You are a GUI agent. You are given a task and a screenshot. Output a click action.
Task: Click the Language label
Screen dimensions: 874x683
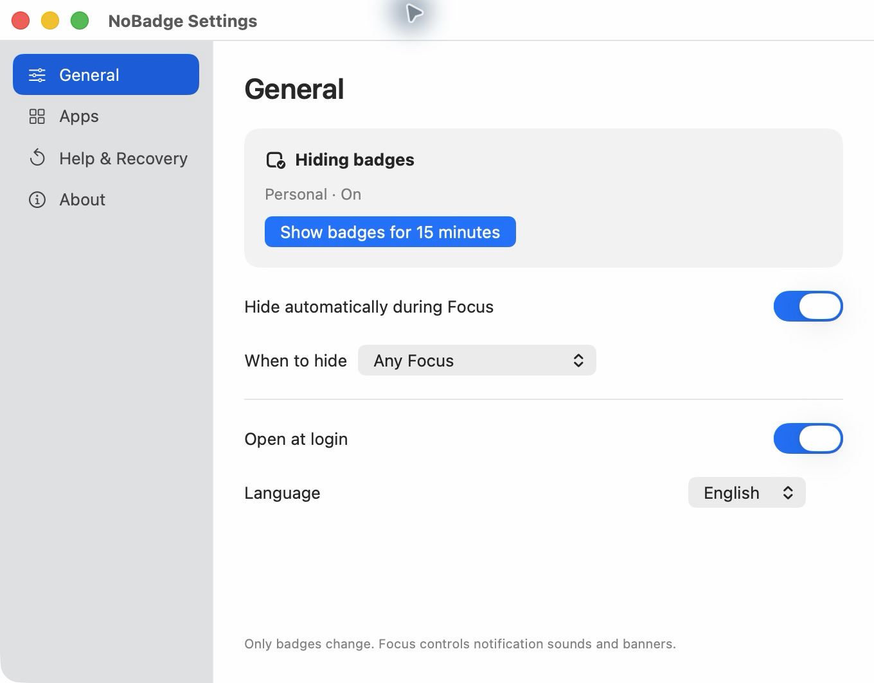[x=282, y=493]
